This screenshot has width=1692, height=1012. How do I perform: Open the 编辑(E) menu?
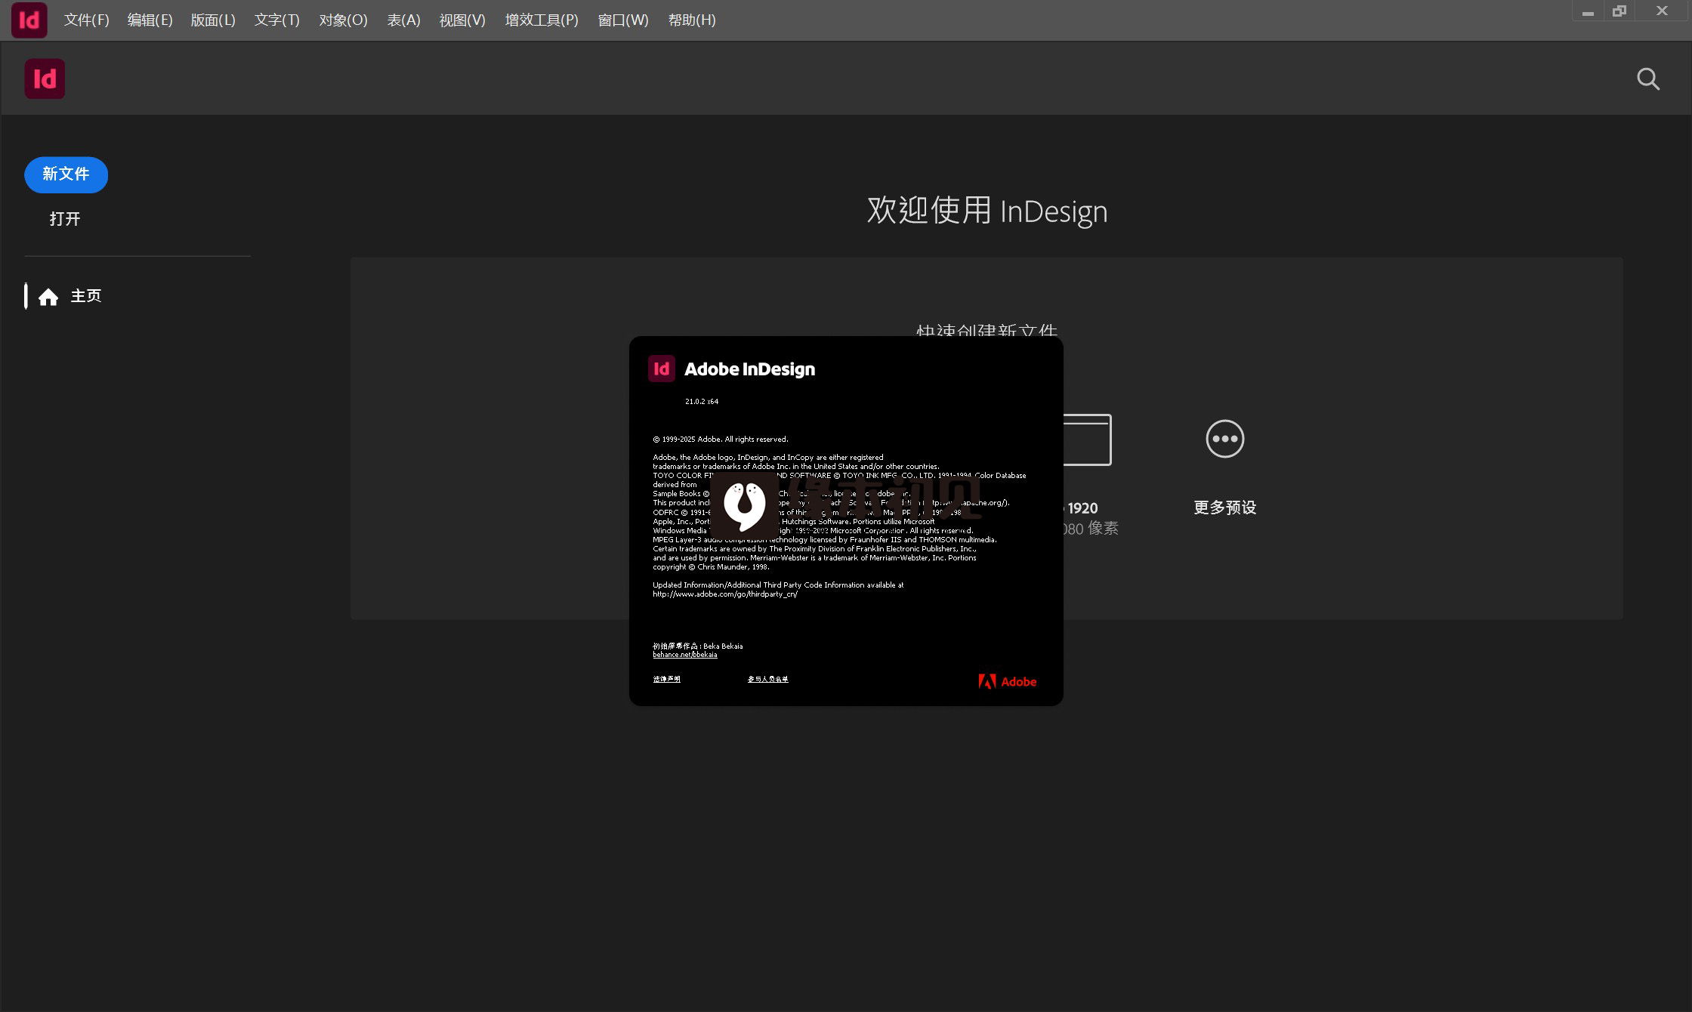pos(150,20)
